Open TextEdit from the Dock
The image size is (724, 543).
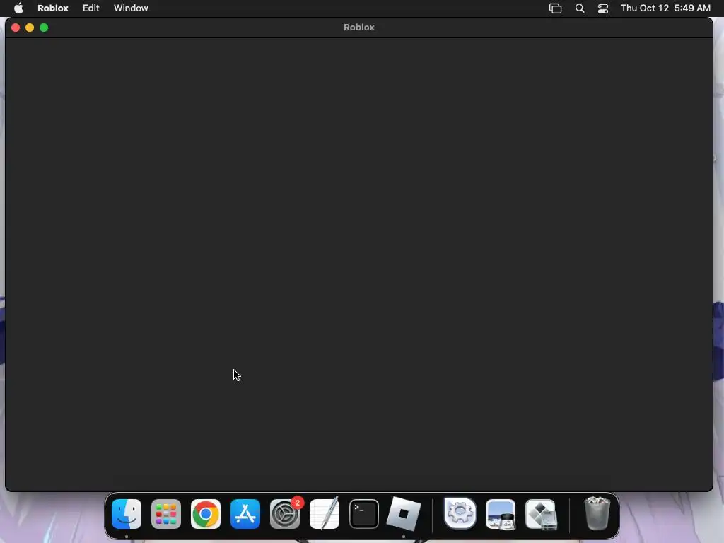324,513
